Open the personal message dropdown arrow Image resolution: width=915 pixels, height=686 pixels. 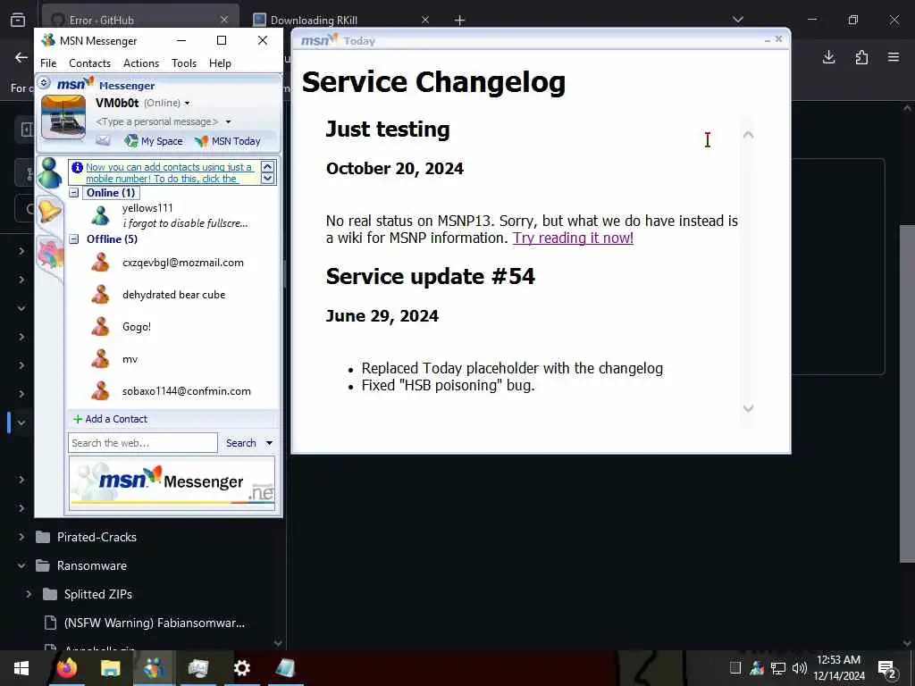coord(228,121)
